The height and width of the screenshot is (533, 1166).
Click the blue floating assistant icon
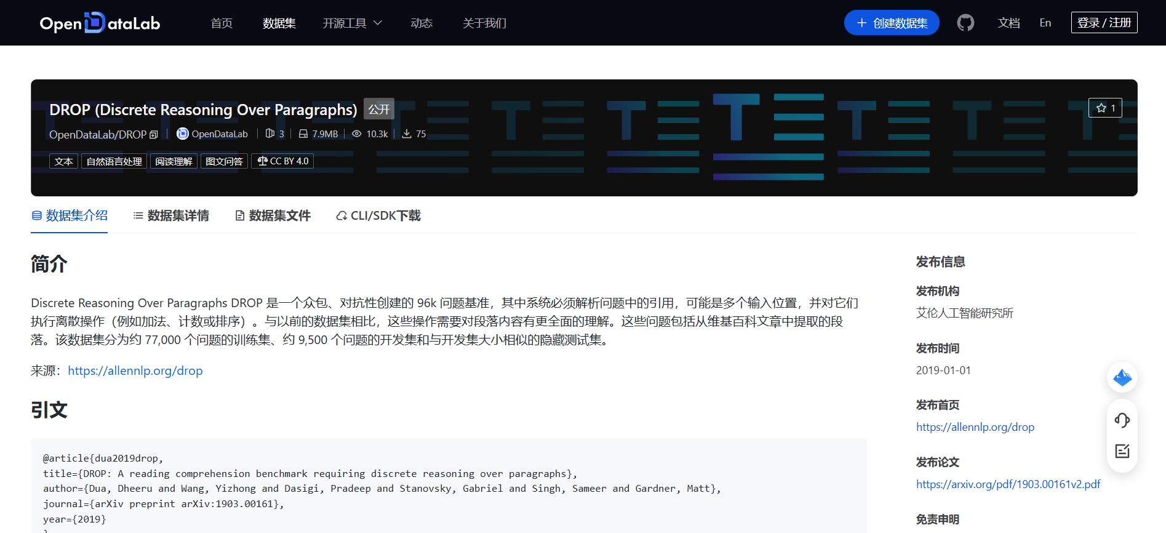1122,377
